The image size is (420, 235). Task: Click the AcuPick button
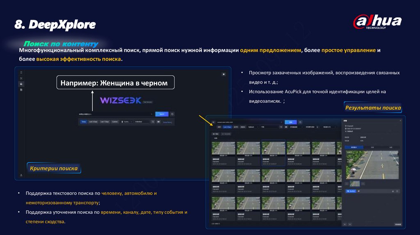tap(351, 191)
